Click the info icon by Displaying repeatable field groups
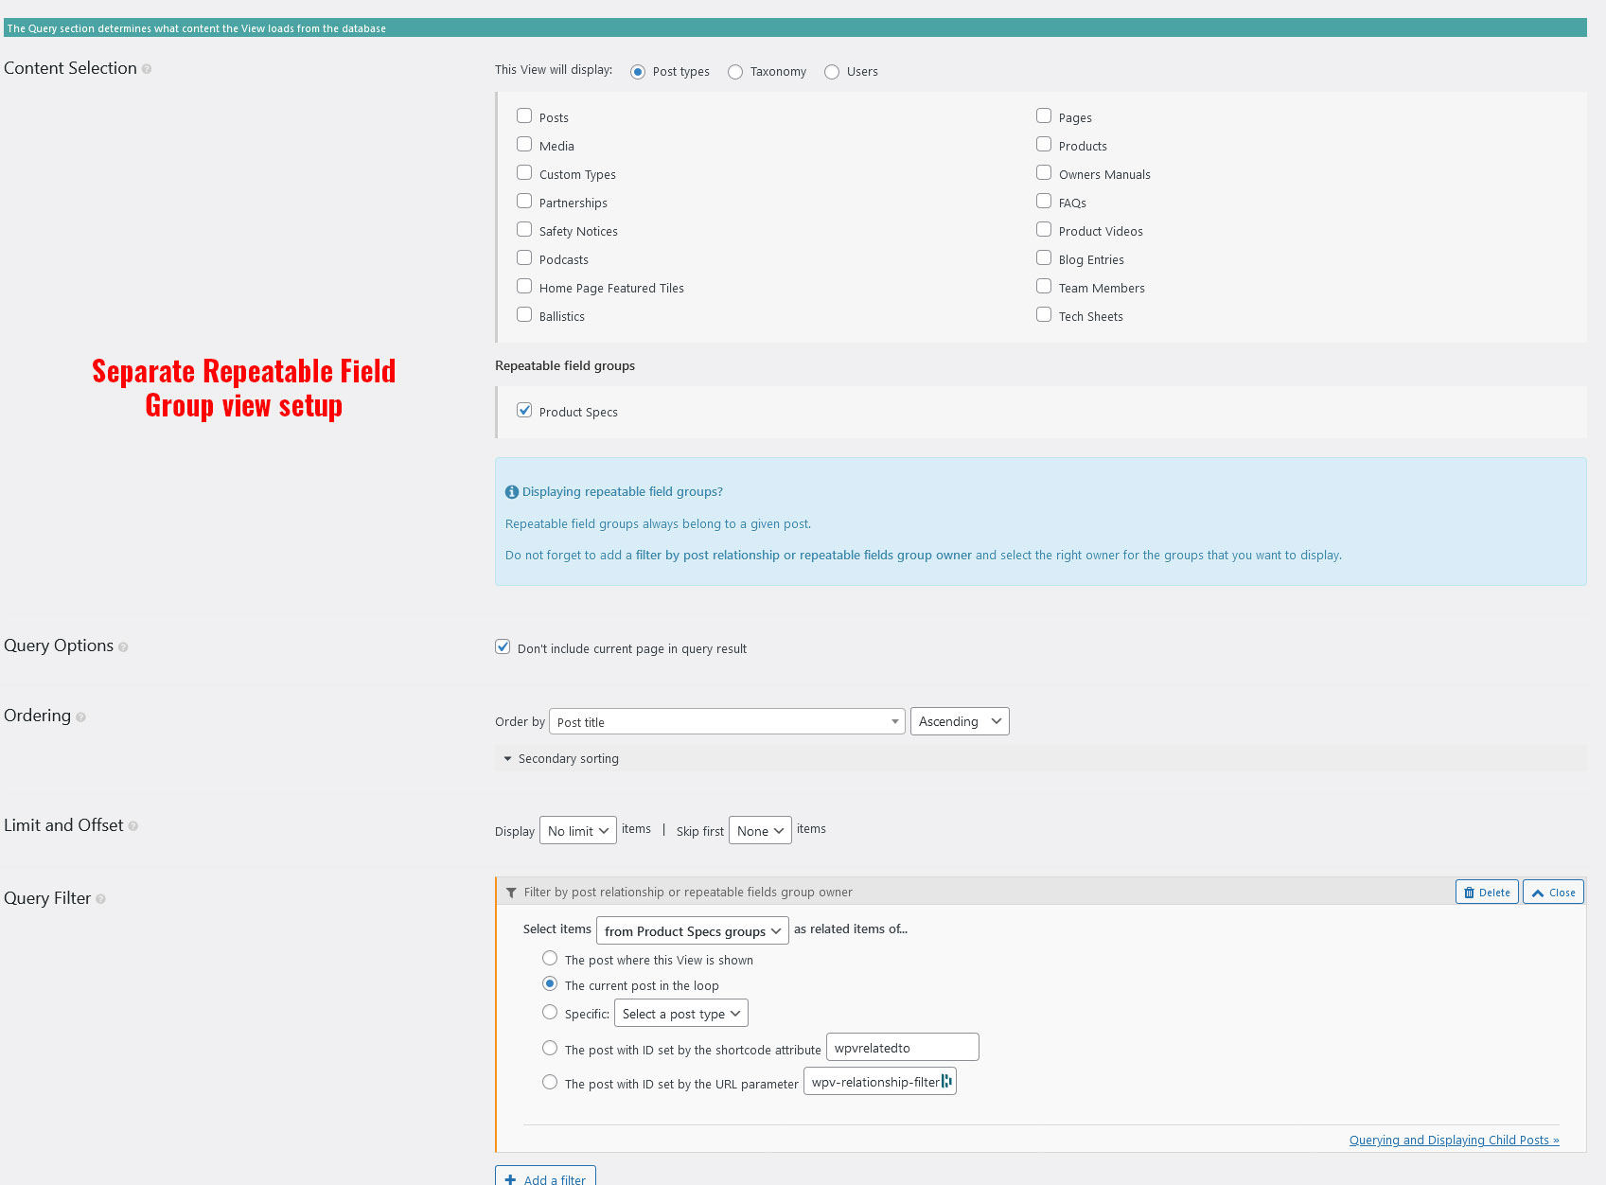 tap(512, 492)
